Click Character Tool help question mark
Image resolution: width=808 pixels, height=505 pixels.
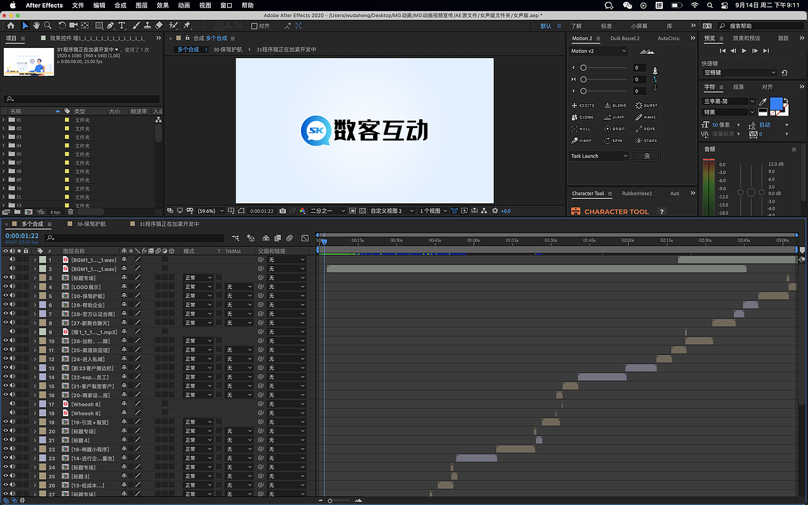tap(662, 212)
